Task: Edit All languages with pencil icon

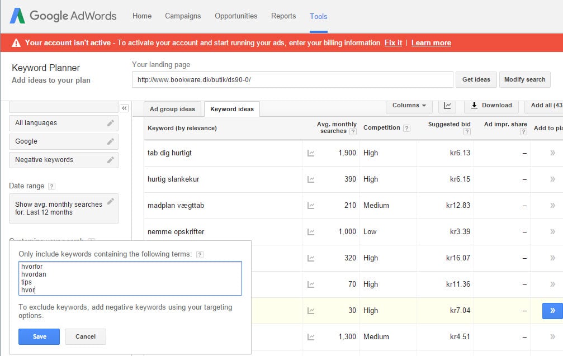Action: pyautogui.click(x=111, y=123)
